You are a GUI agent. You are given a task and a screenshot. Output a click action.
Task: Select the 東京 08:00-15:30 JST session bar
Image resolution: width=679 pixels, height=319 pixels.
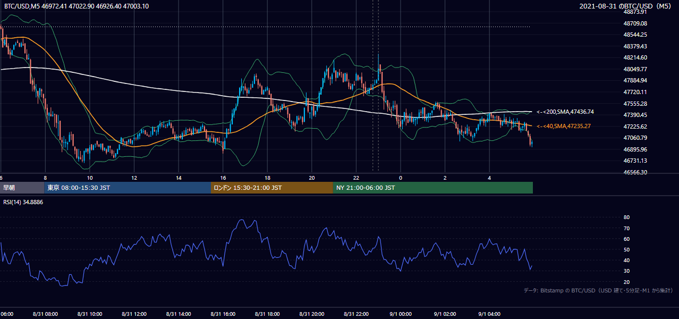128,188
